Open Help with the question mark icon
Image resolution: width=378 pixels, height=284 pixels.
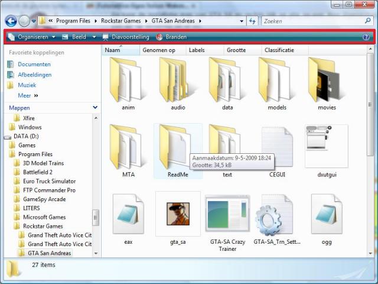pos(366,37)
